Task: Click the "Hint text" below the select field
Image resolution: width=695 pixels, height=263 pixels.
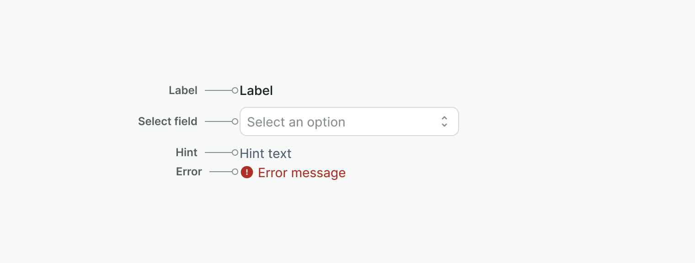Action: point(265,153)
